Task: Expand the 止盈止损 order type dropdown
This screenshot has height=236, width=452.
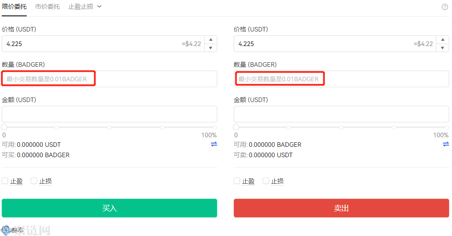Action: coord(85,7)
